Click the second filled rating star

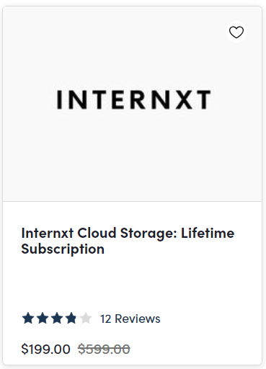tap(43, 319)
